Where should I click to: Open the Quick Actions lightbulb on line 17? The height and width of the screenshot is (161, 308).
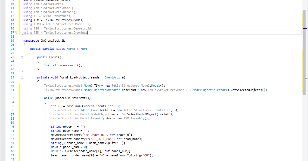pyautogui.click(x=16, y=32)
